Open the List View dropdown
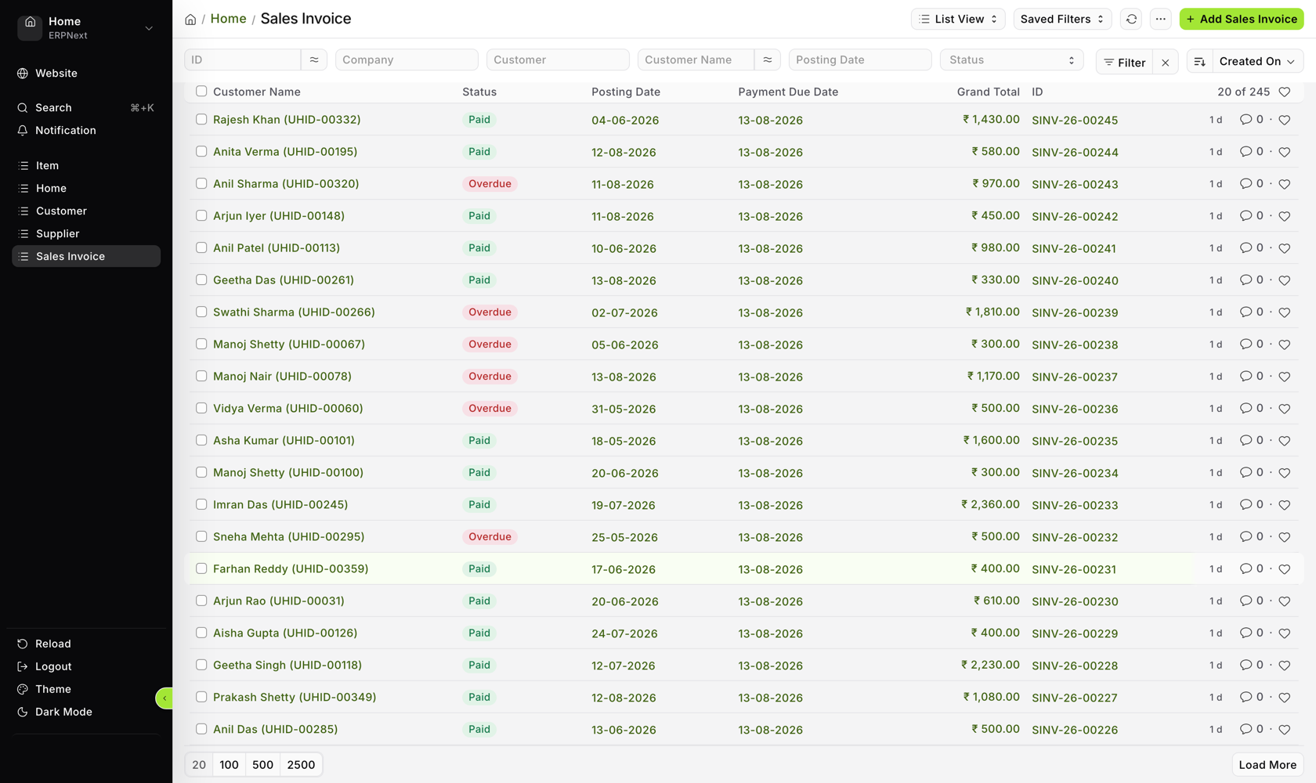 tap(958, 19)
